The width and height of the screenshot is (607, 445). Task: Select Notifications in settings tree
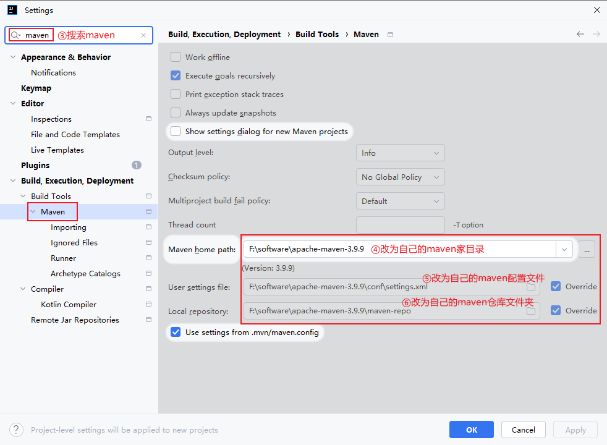[x=53, y=73]
